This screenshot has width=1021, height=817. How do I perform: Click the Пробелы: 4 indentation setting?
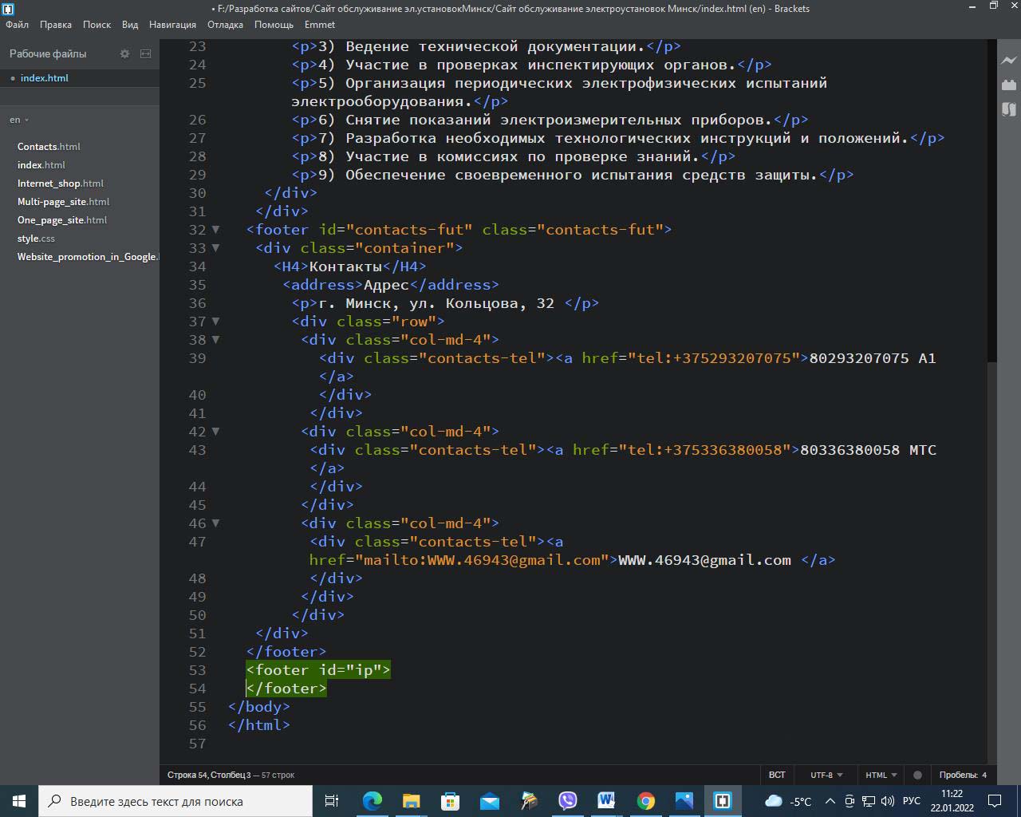pos(962,775)
